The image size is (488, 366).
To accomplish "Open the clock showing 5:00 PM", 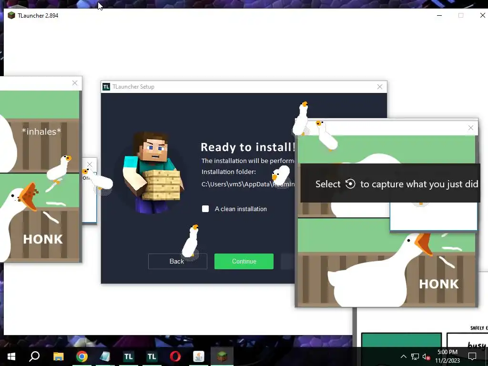I will (x=447, y=356).
